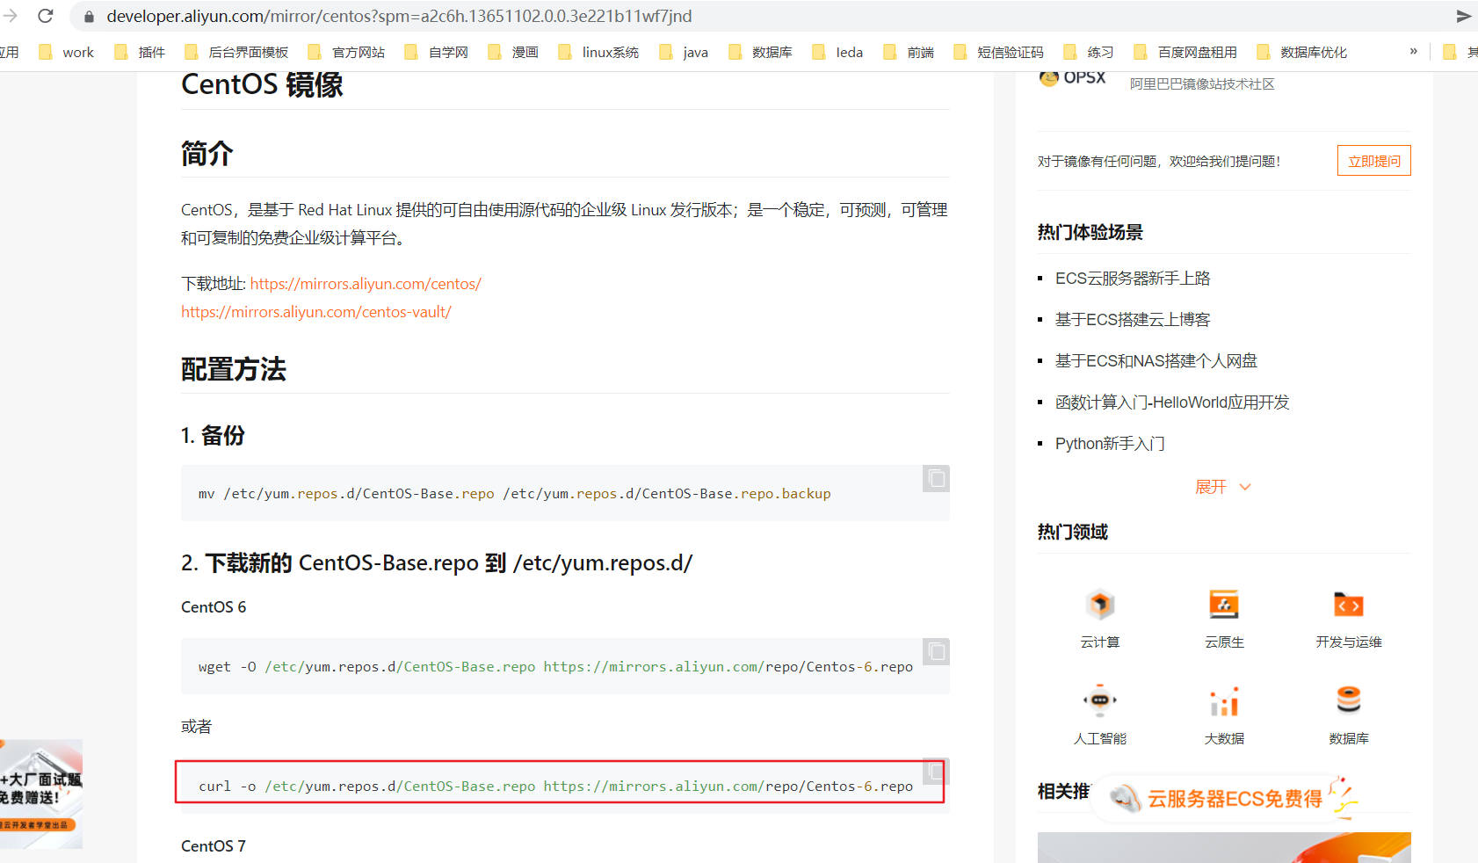The image size is (1478, 863).
Task: Open the 后台界面模板 bookmark folder
Action: pos(237,52)
